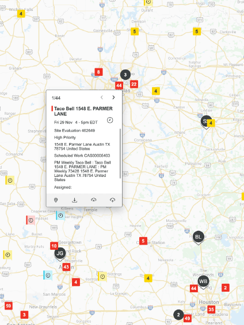Click blue clock flag southwest of Austin
The width and height of the screenshot is (244, 325).
click(x=48, y=276)
